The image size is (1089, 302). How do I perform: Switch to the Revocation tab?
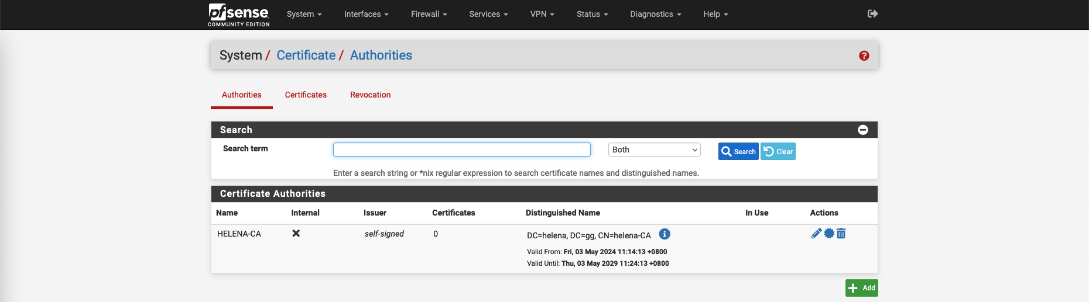pos(370,95)
